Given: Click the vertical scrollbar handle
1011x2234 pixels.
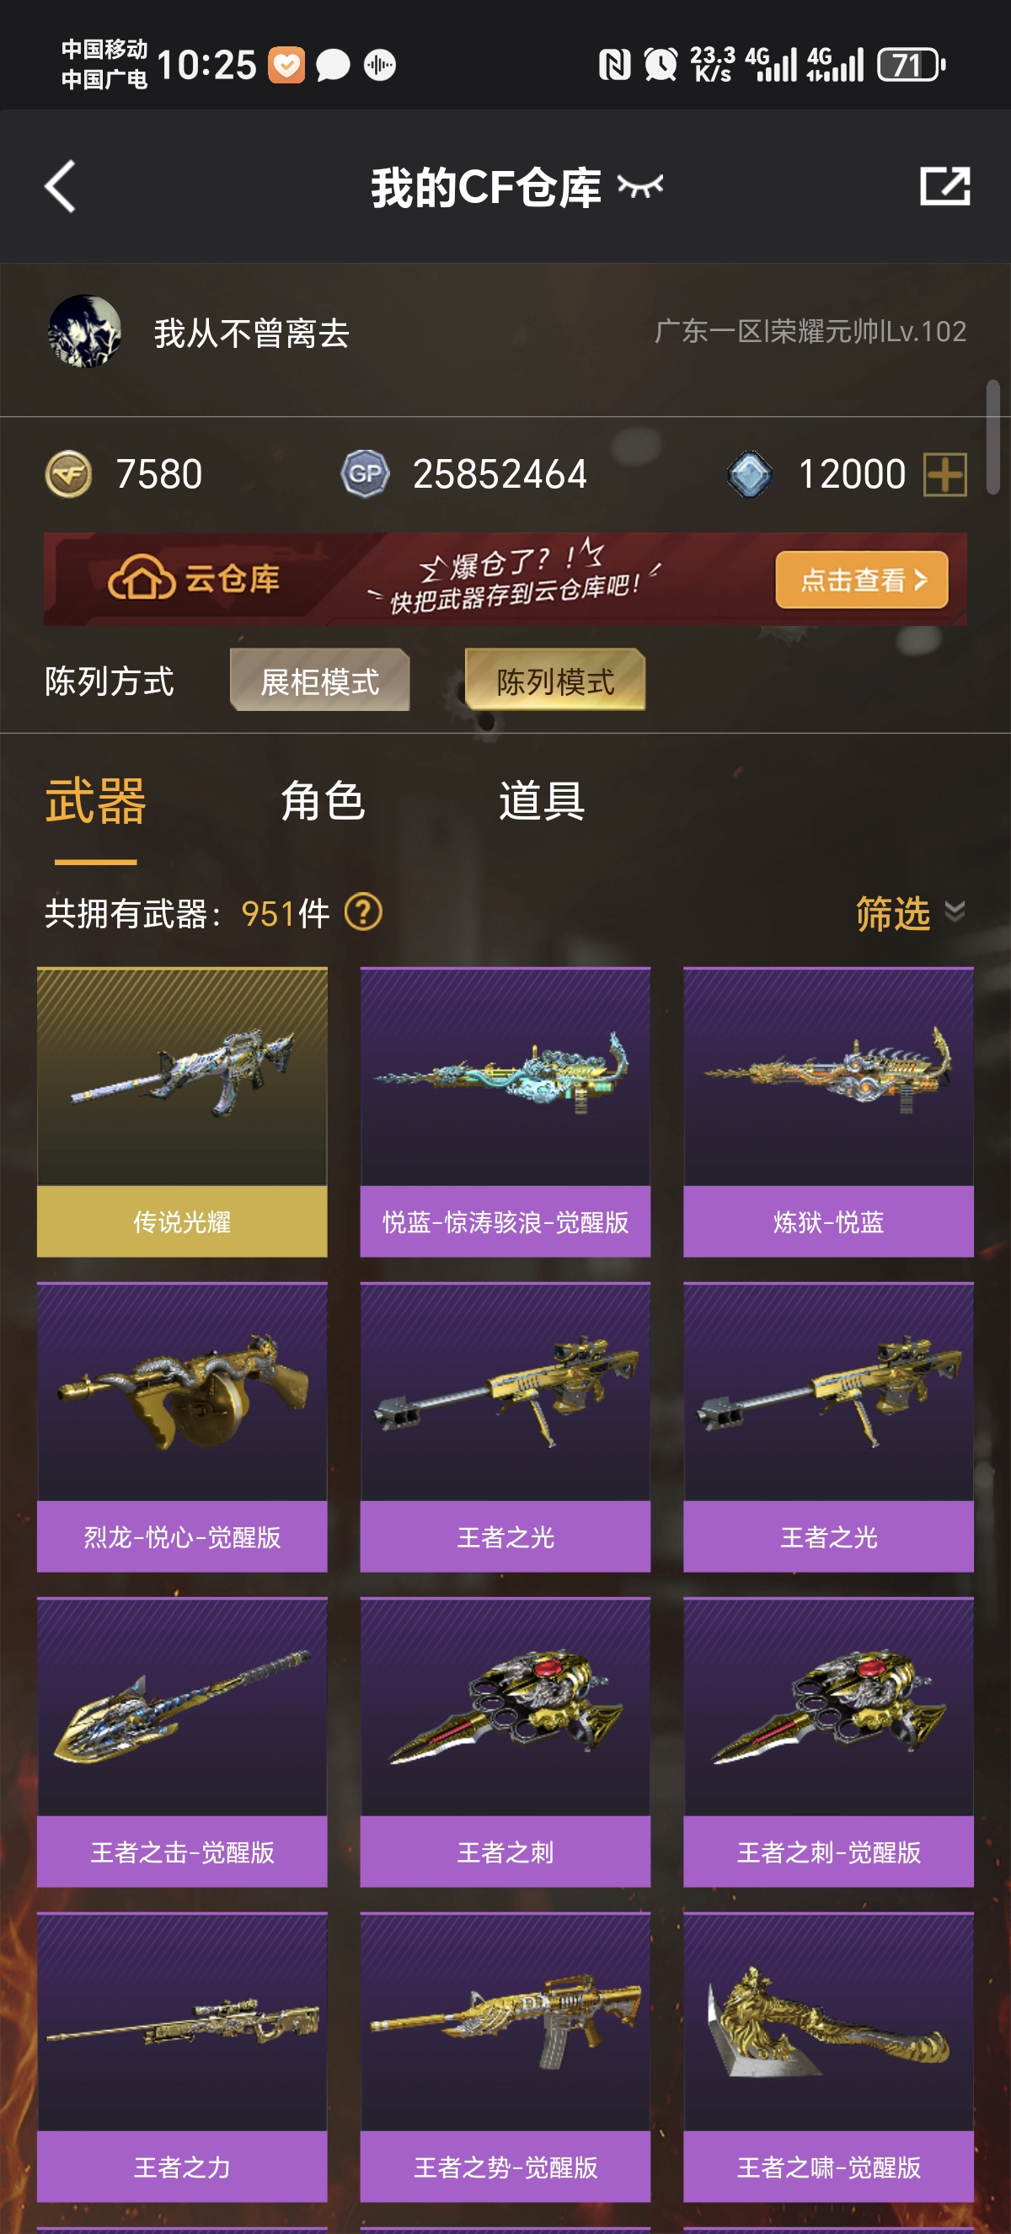Looking at the screenshot, I should (x=993, y=437).
